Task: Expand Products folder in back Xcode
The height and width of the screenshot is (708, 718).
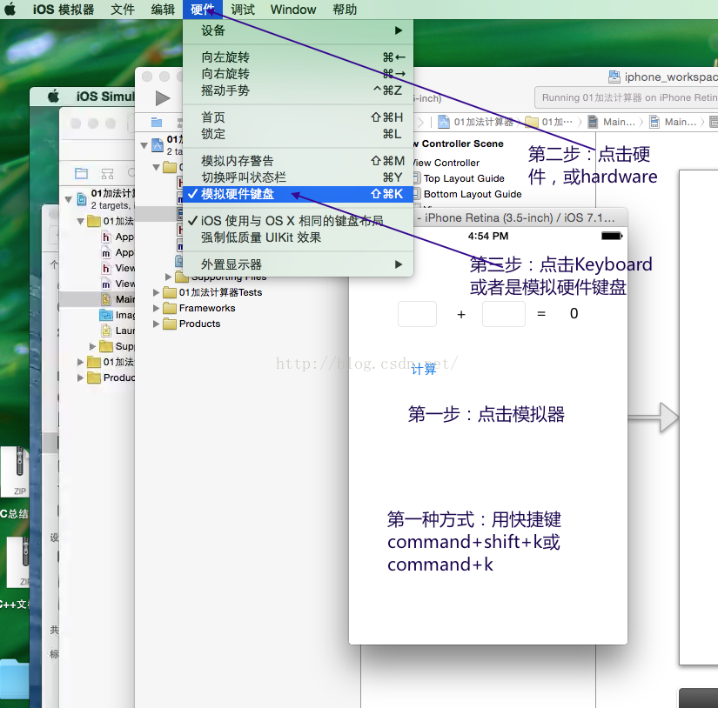Action: pyautogui.click(x=81, y=377)
